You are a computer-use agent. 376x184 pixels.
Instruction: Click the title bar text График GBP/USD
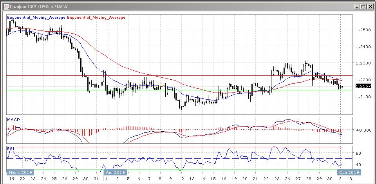click(x=35, y=7)
